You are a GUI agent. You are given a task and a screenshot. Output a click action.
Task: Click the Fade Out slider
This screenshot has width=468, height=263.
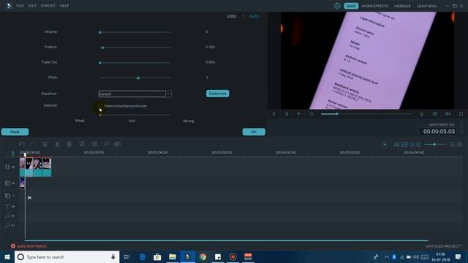pyautogui.click(x=135, y=63)
